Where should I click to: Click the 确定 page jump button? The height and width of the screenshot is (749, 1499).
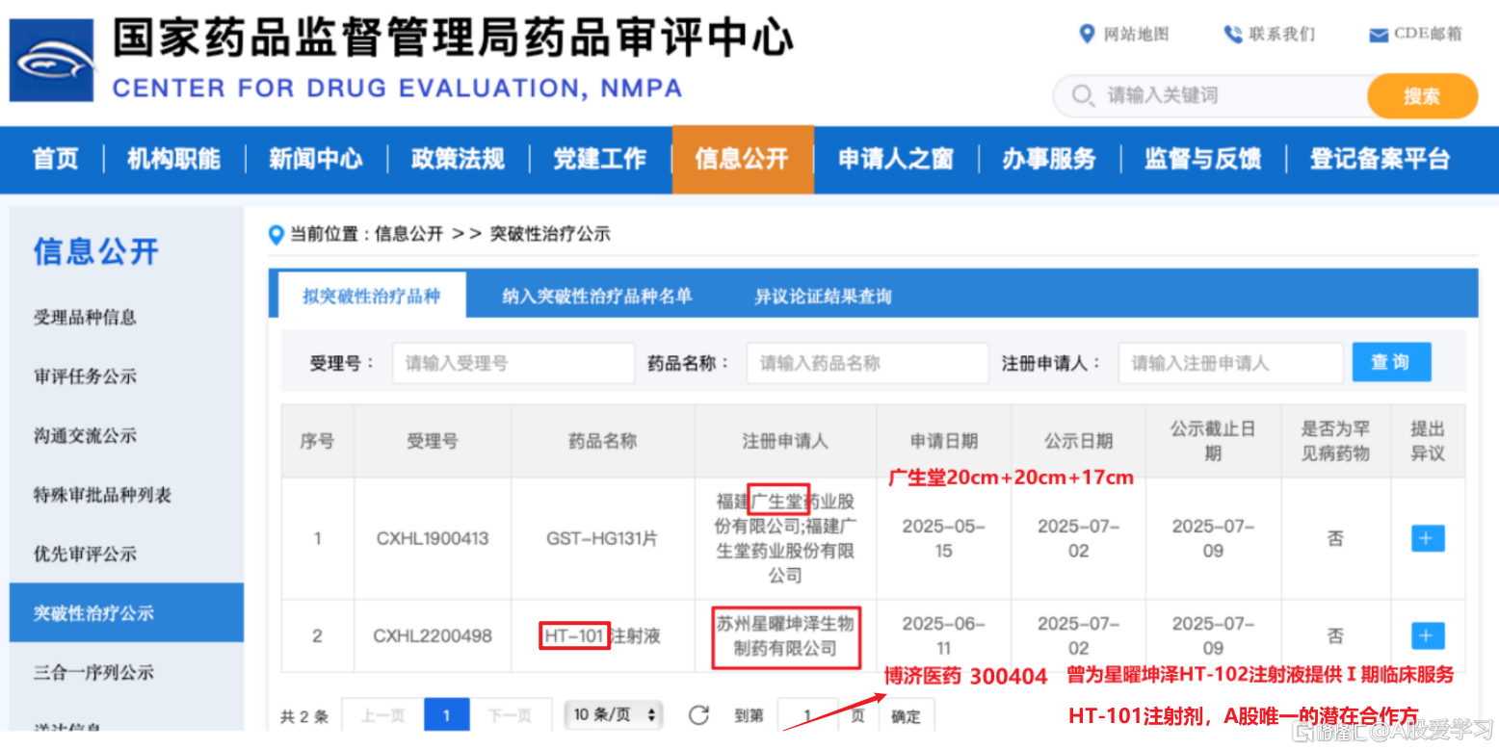[x=906, y=715]
